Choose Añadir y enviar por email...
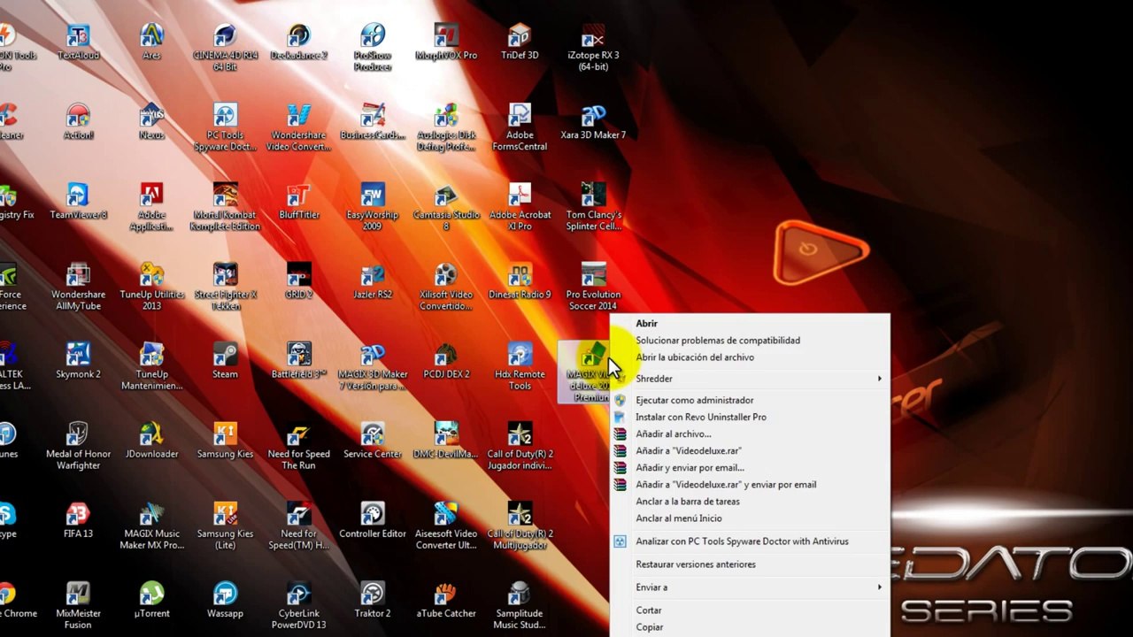Screen dimensions: 1133x637 [x=749, y=468]
